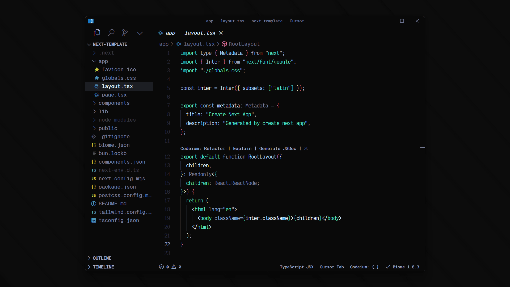Click Biome 1.8.3 status item
The height and width of the screenshot is (287, 510).
point(402,267)
